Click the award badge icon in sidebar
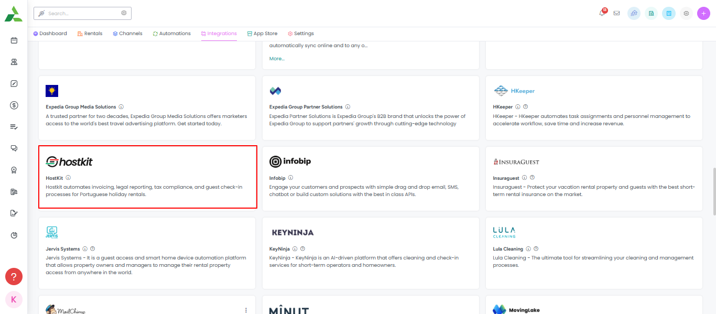716x314 pixels. 14,170
